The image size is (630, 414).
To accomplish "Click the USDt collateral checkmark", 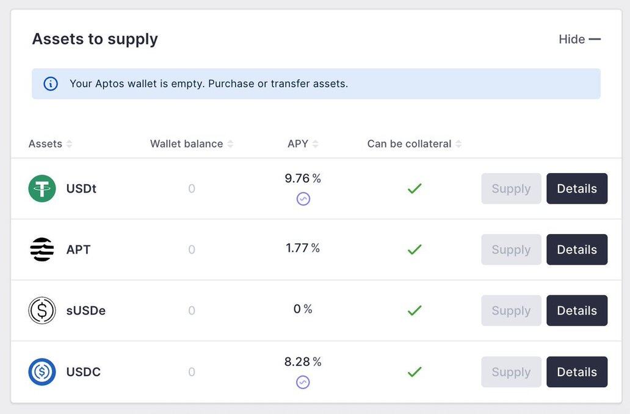I will (415, 189).
